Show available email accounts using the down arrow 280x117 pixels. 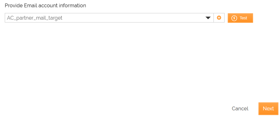(208, 18)
